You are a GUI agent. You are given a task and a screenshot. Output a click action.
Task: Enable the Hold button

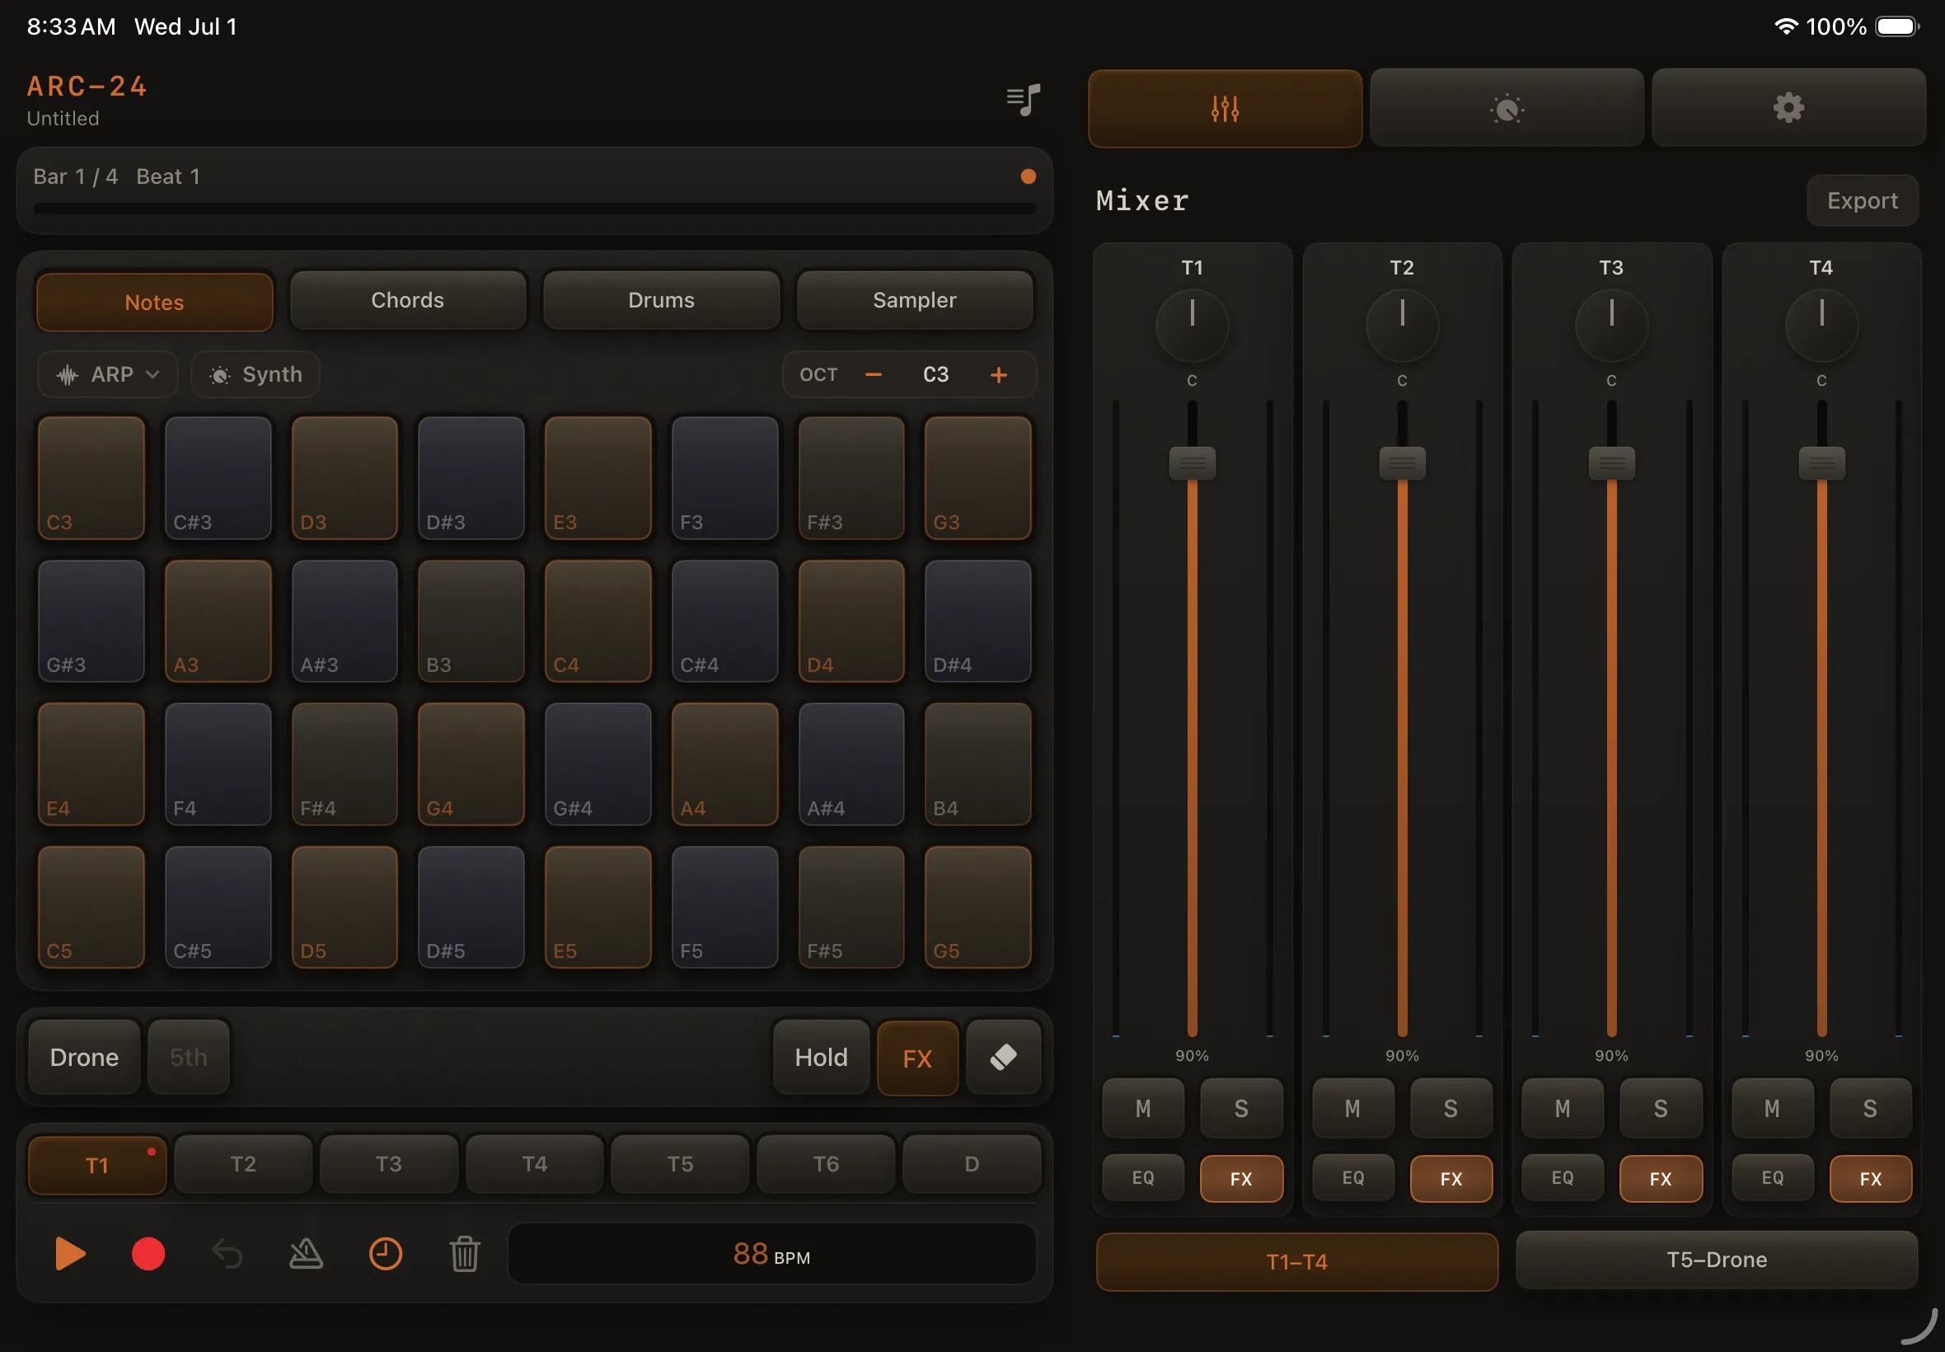[x=821, y=1057]
